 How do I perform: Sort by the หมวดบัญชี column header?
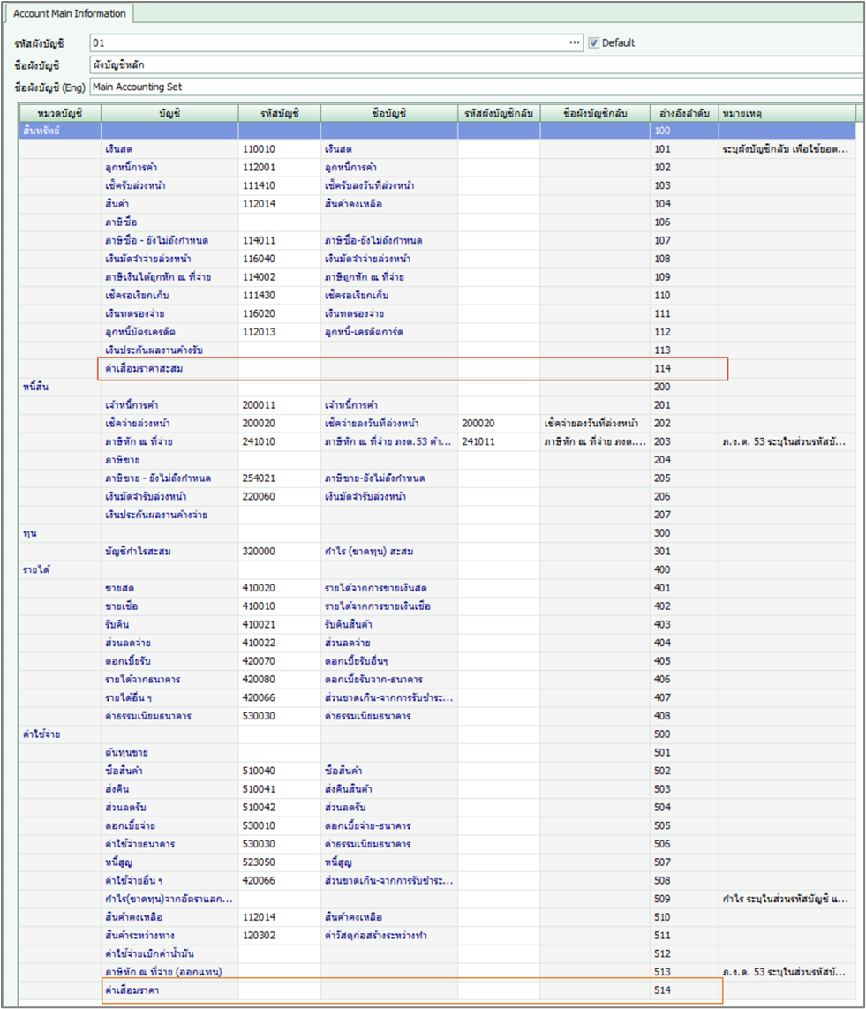[60, 113]
